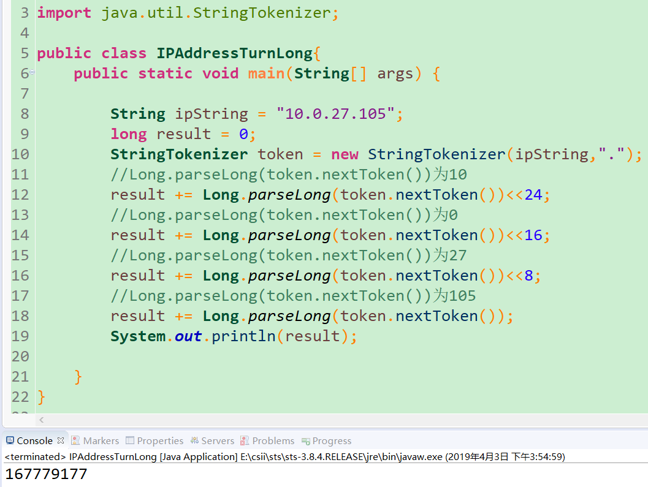648x487 pixels.
Task: Click the comment ending with 为27
Action: [289, 255]
